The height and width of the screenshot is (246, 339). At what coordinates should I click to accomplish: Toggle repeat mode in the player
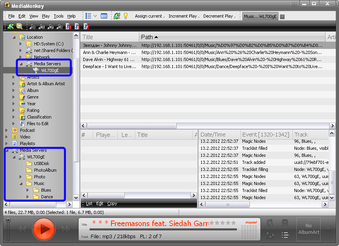tap(270, 223)
